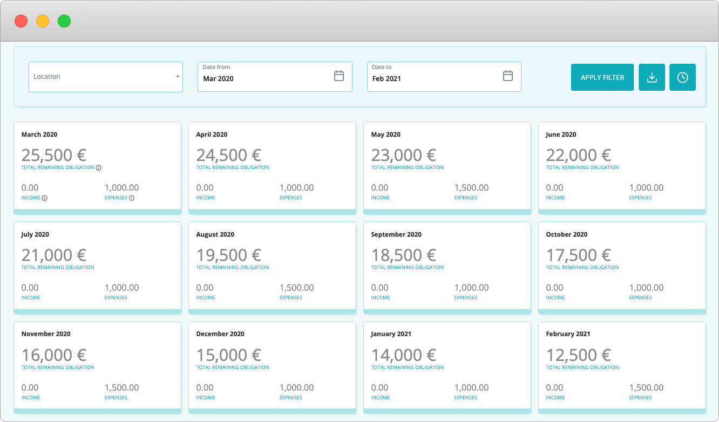Click info icon next to Total Remaining Obligation
Screen dimensions: 719x422
point(99,168)
